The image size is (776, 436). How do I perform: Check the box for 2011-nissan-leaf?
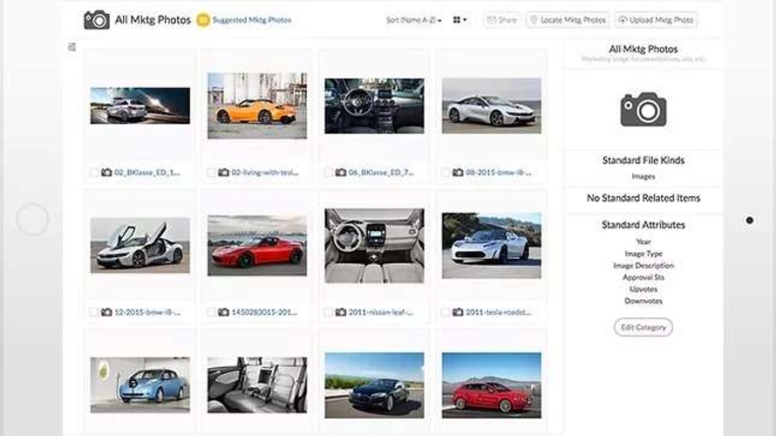tap(328, 312)
